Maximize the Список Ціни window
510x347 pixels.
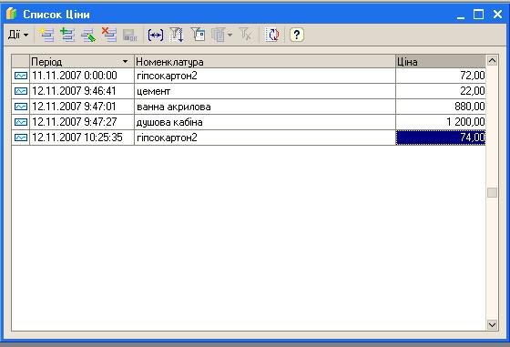pos(478,15)
